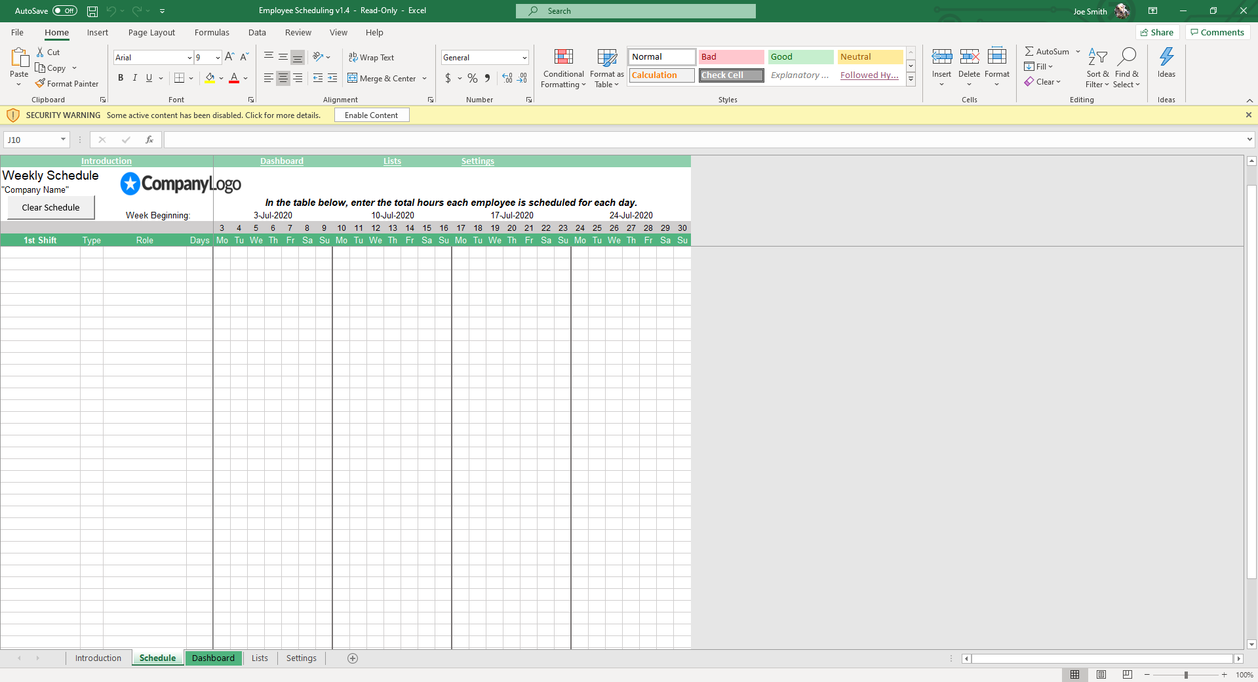Toggle AutoSave switch
This screenshot has width=1258, height=682.
(x=65, y=11)
